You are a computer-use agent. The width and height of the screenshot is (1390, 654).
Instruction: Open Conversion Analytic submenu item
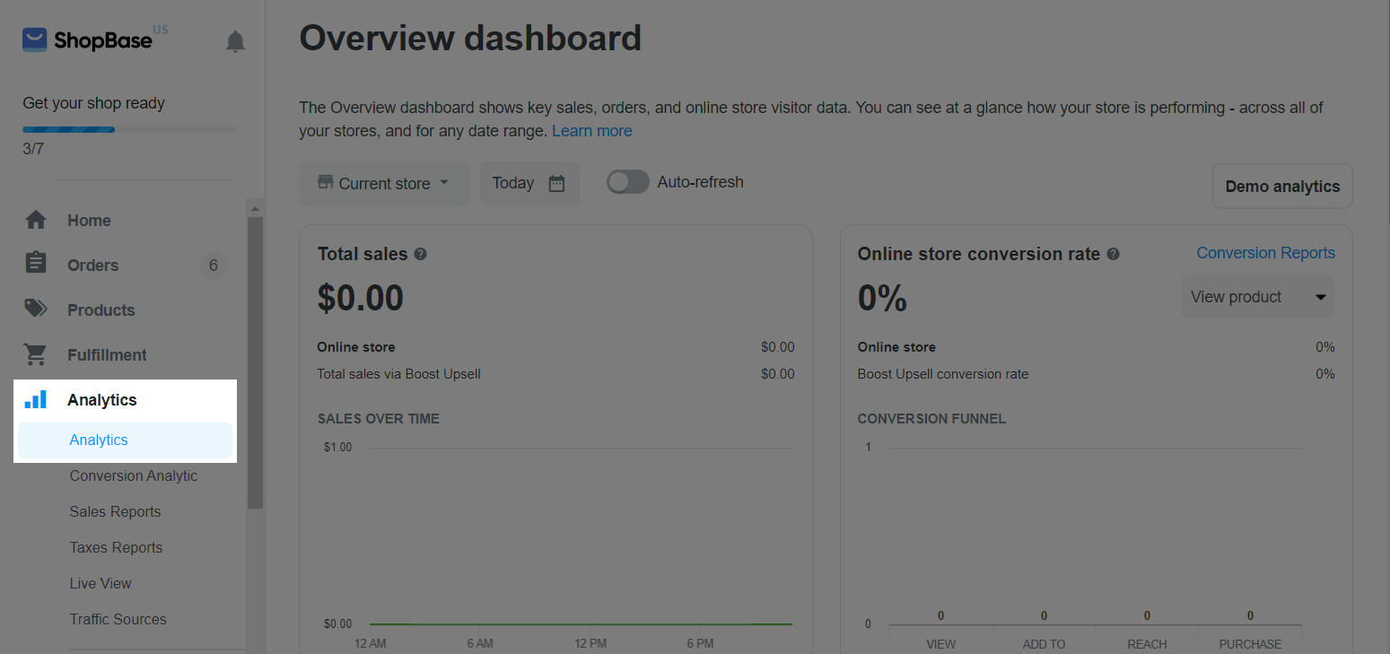click(x=134, y=475)
